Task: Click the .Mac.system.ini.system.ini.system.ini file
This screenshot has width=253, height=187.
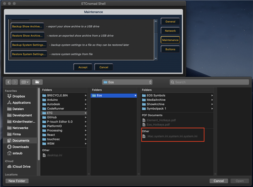Action: pos(170,136)
